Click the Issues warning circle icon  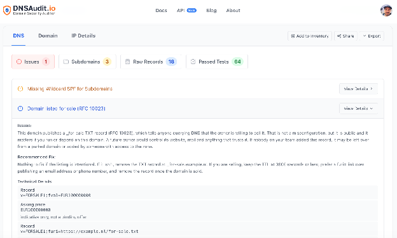[19, 62]
